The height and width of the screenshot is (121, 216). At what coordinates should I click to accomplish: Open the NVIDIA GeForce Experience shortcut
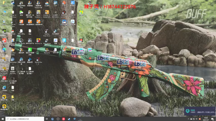click(x=4, y=32)
